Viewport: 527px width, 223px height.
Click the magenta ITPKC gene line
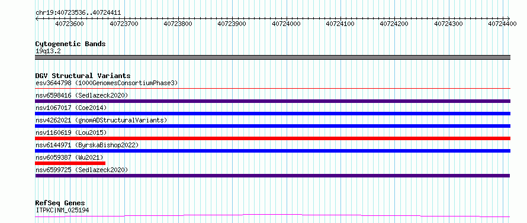pyautogui.click(x=272, y=215)
